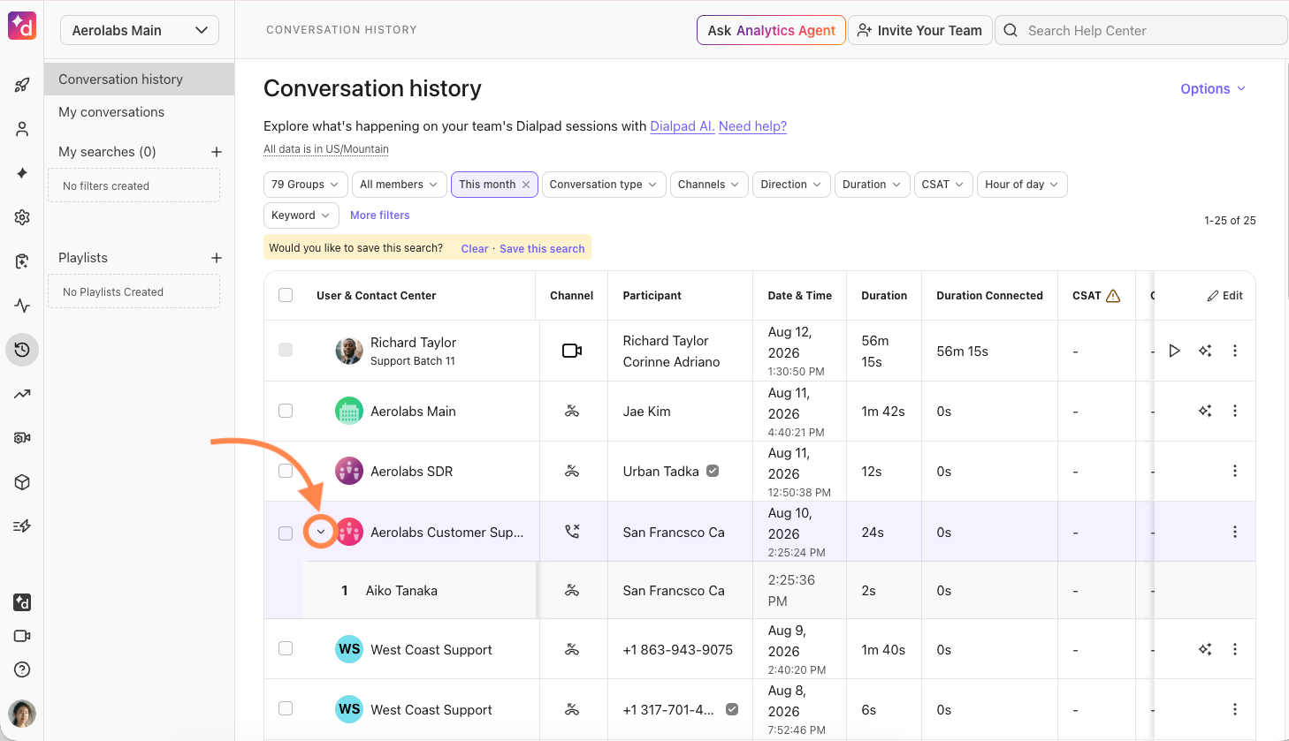Open the rocket launch sidebar icon
Image resolution: width=1289 pixels, height=741 pixels.
pyautogui.click(x=22, y=85)
